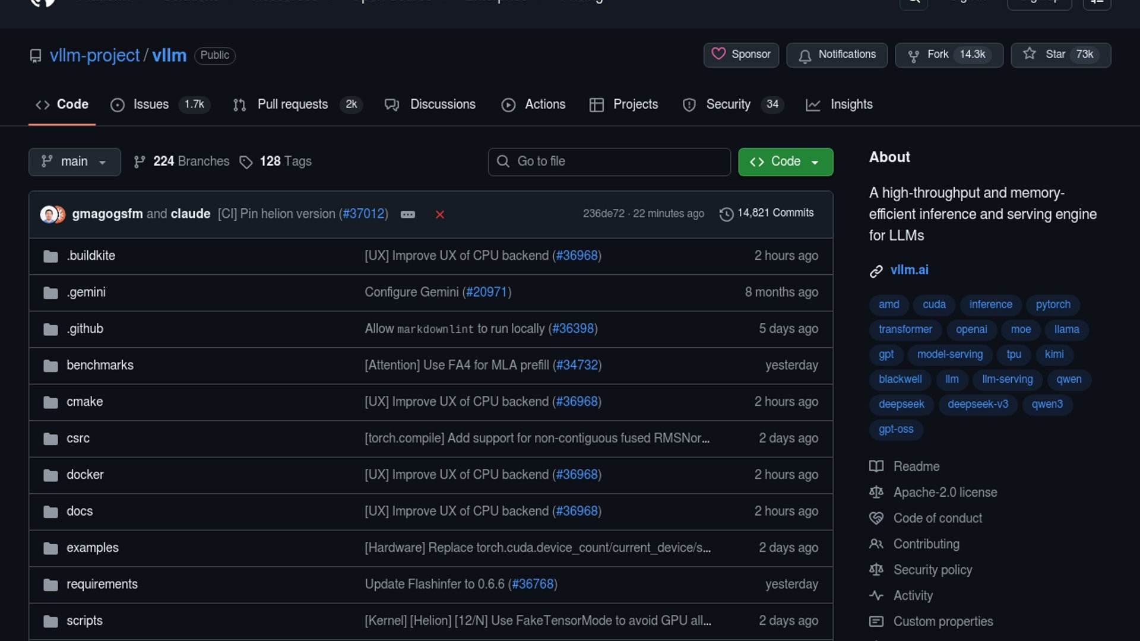Select the deepseek-v3 topic tag
This screenshot has height=641, width=1140.
tap(977, 404)
